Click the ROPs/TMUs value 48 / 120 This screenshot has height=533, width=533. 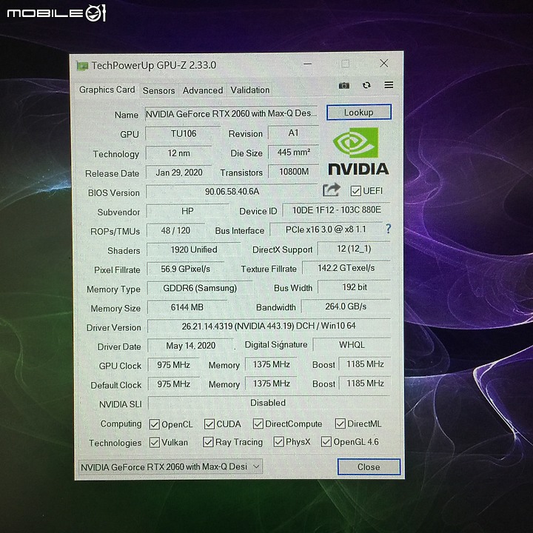tap(175, 230)
